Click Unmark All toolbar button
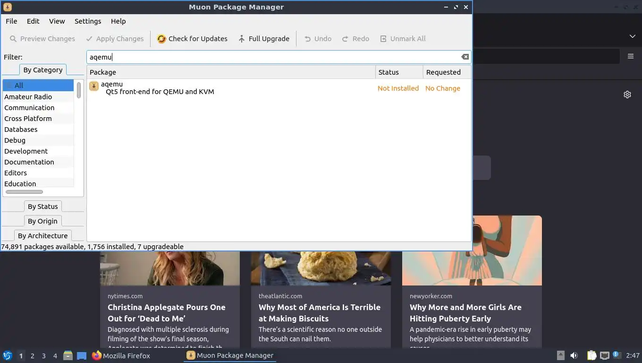The image size is (642, 363). [x=403, y=39]
